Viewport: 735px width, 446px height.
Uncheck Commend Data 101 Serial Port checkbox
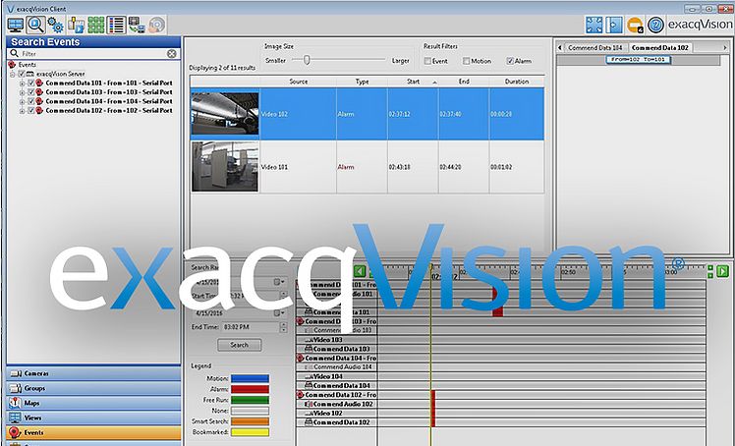click(x=30, y=83)
